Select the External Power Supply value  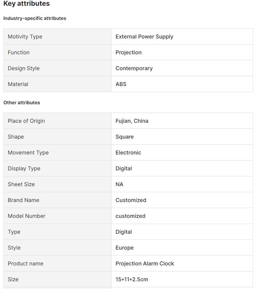(x=144, y=36)
